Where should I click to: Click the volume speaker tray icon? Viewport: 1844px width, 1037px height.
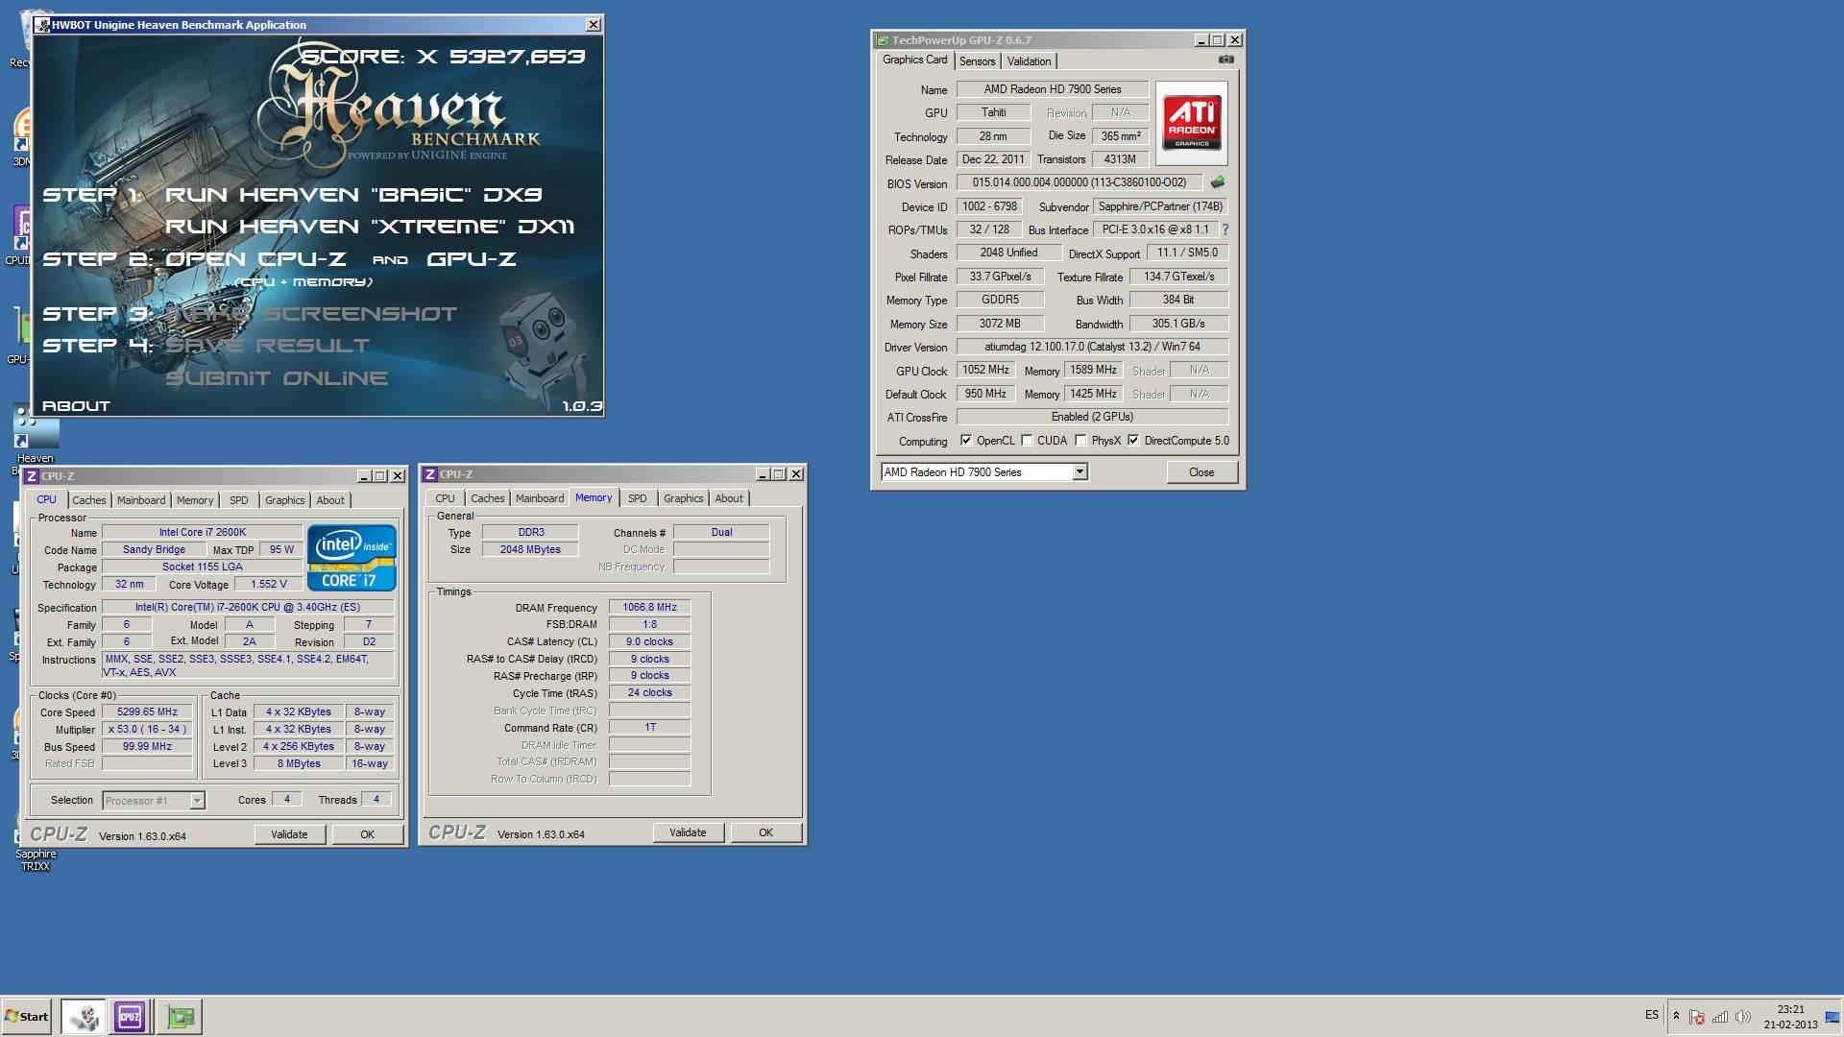pos(1743,1017)
